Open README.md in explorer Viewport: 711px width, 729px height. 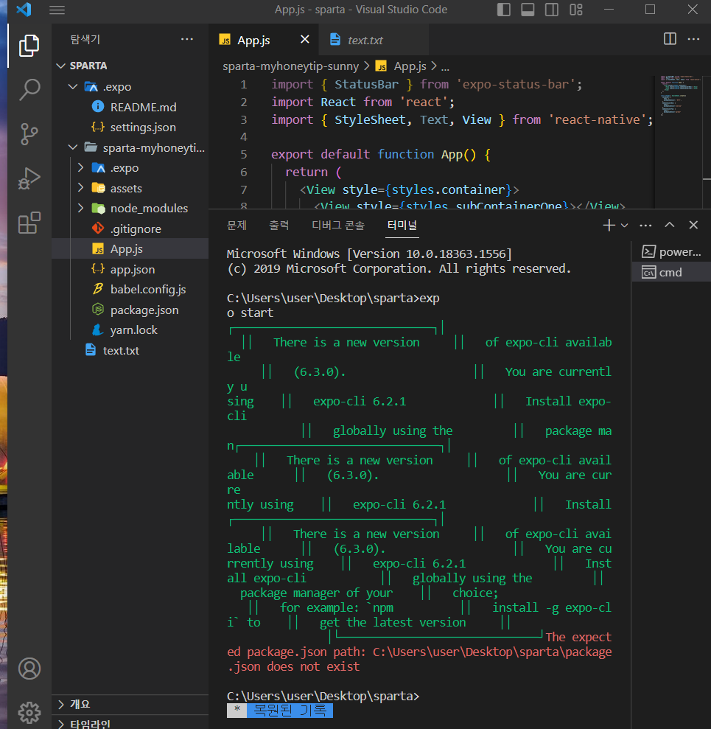click(x=130, y=107)
